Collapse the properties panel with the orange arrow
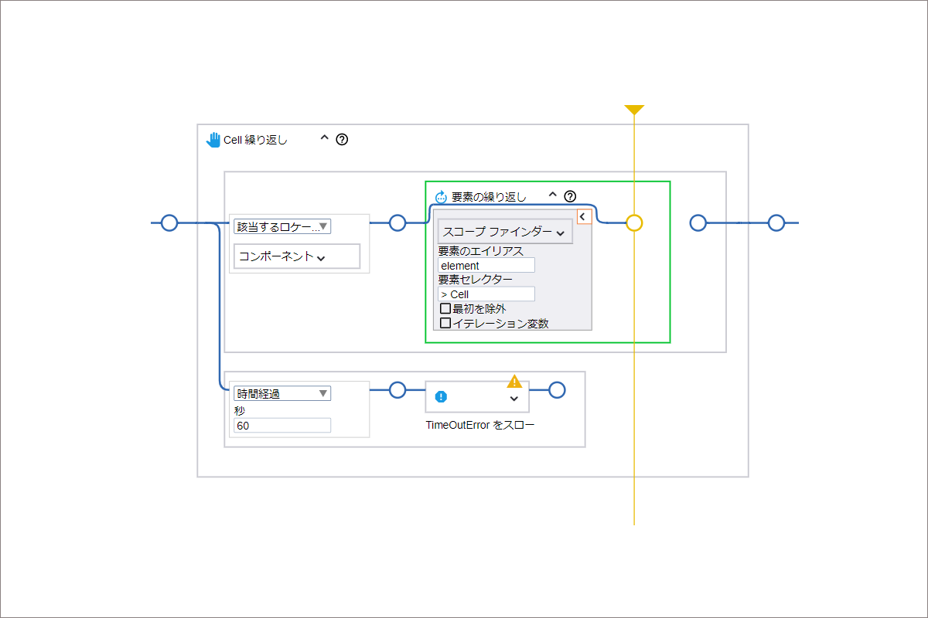Image resolution: width=928 pixels, height=618 pixels. pos(584,216)
